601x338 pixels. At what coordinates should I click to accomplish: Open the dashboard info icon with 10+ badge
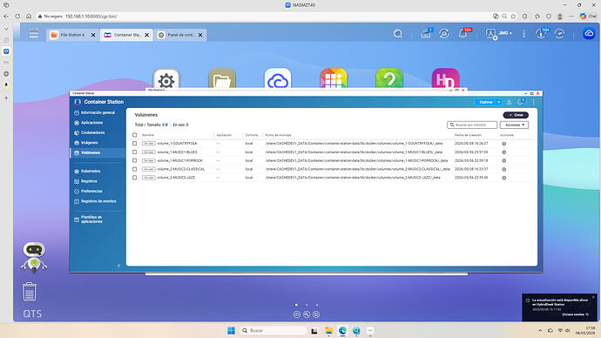pyautogui.click(x=541, y=34)
